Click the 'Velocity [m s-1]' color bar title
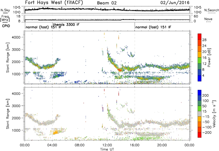This screenshot has height=151, width=219. tap(214, 114)
